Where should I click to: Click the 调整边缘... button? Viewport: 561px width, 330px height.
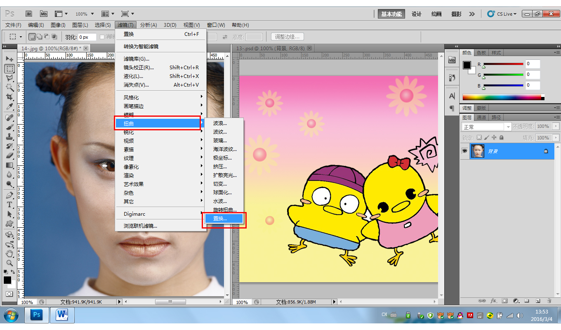tap(288, 37)
